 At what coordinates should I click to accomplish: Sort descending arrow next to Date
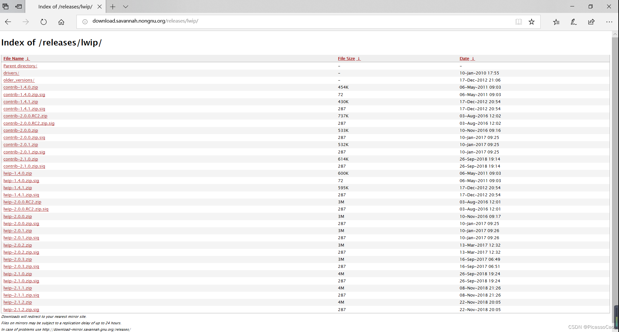473,58
